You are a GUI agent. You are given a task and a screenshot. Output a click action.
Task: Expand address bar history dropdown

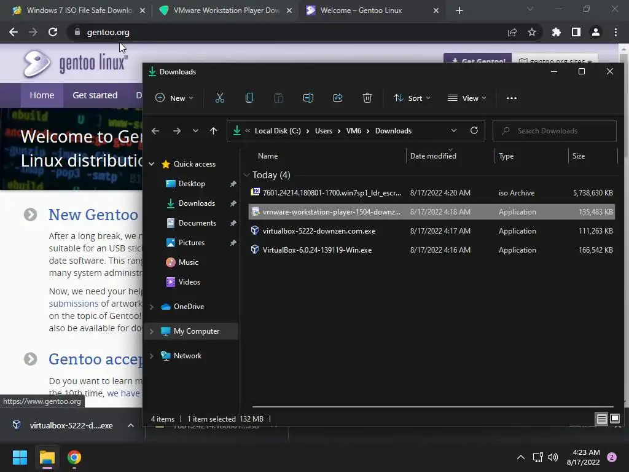(454, 130)
